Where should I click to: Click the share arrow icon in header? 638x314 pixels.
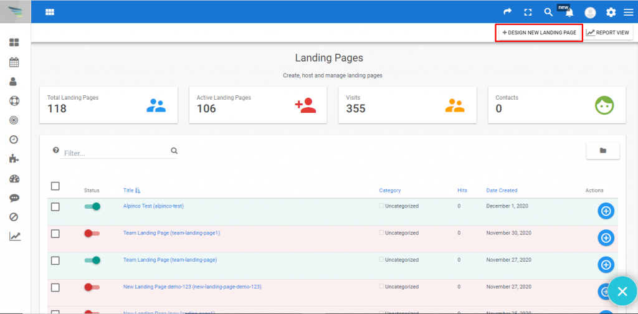click(x=507, y=12)
